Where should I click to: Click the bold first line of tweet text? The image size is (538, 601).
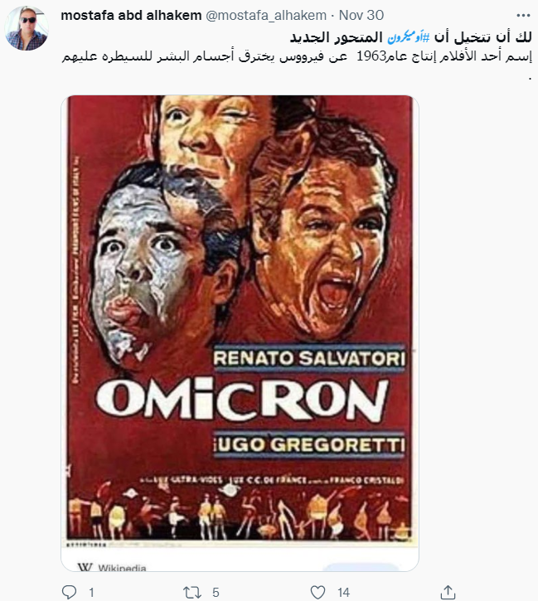[411, 37]
